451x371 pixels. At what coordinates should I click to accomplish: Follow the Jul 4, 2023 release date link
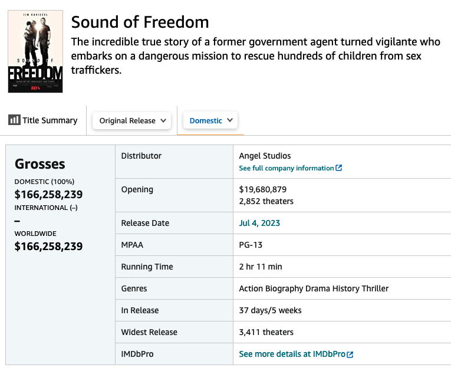[259, 223]
